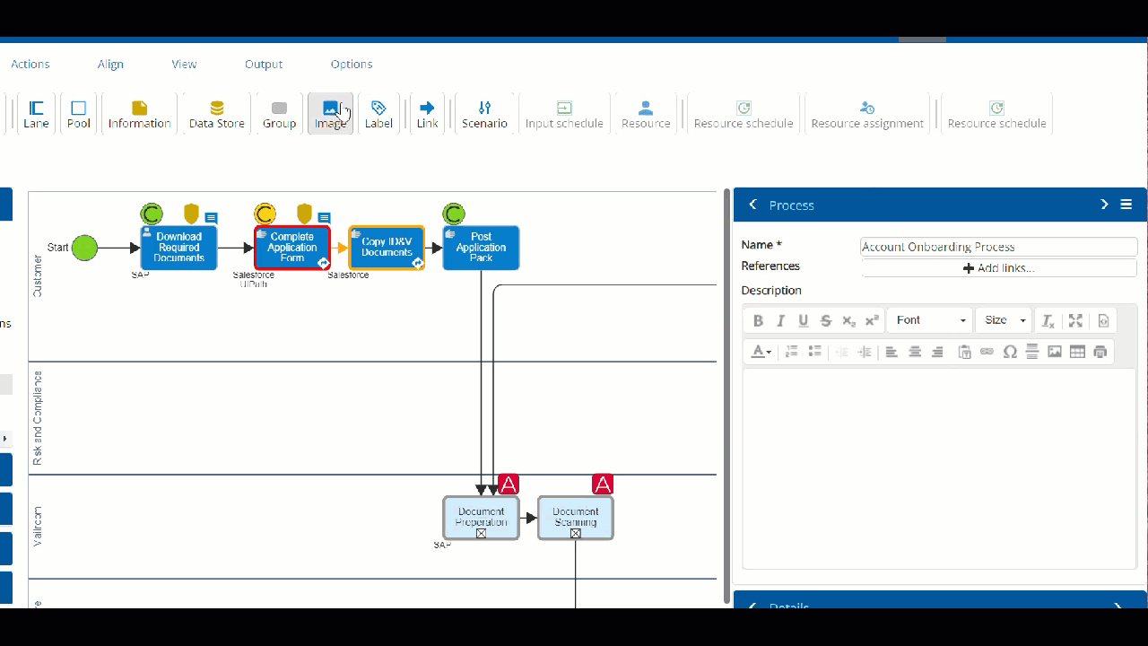Open the Size dropdown
The width and height of the screenshot is (1148, 646).
tap(1004, 320)
